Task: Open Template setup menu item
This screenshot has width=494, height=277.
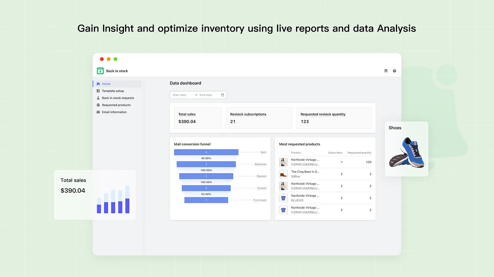Action: pyautogui.click(x=113, y=91)
